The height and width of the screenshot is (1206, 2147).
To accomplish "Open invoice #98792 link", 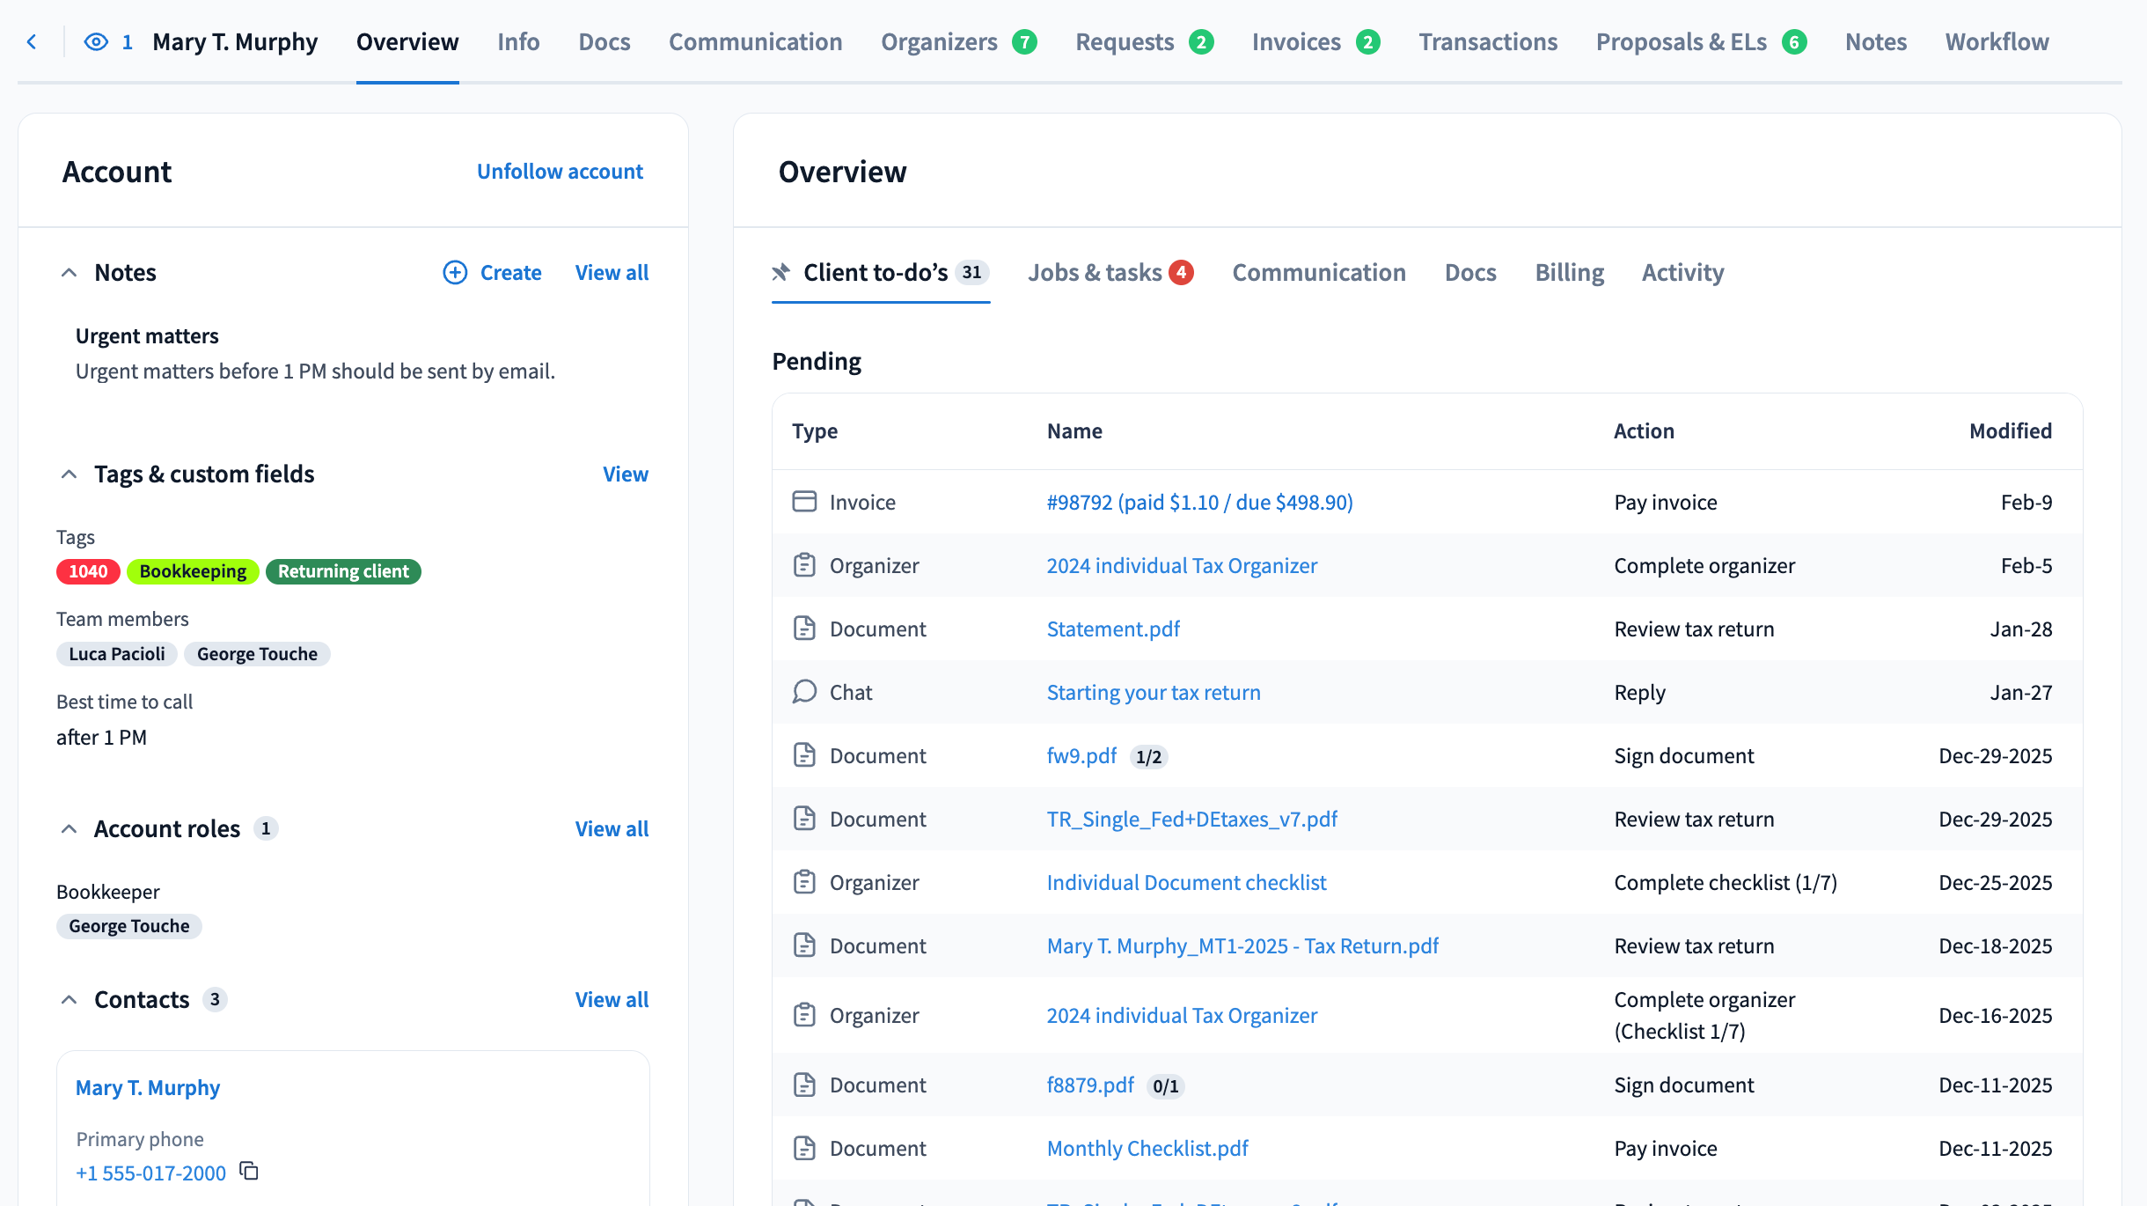I will tap(1199, 503).
